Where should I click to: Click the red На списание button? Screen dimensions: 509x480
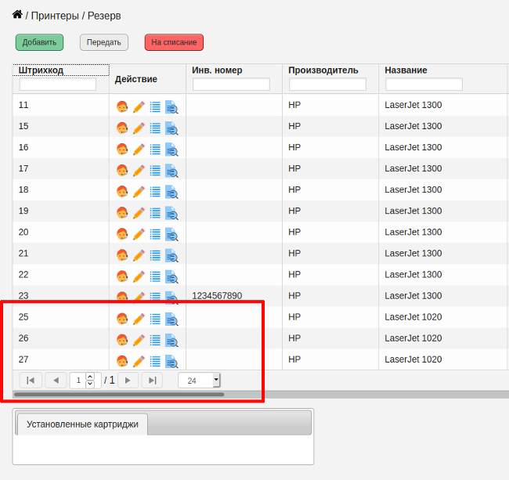pyautogui.click(x=174, y=42)
